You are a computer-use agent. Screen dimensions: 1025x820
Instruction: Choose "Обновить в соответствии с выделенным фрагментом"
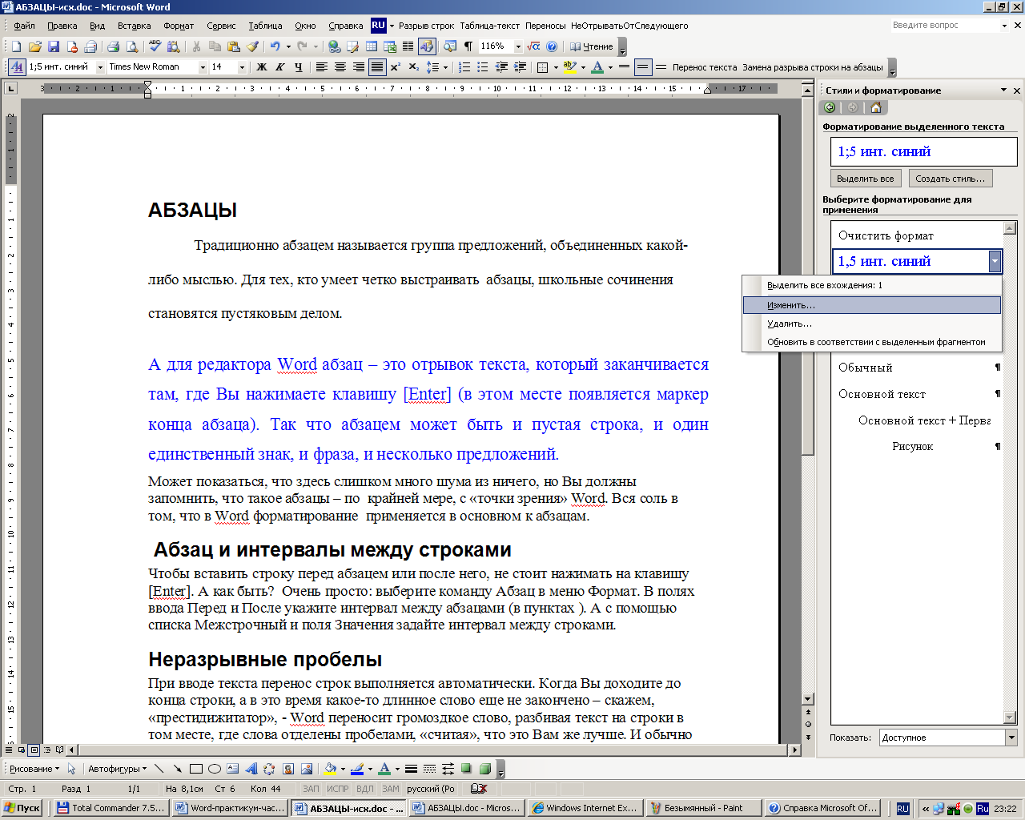[872, 342]
